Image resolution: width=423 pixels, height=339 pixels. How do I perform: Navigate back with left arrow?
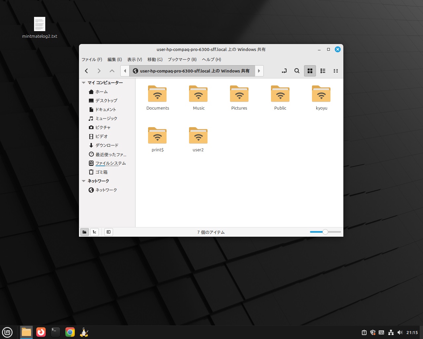point(87,71)
